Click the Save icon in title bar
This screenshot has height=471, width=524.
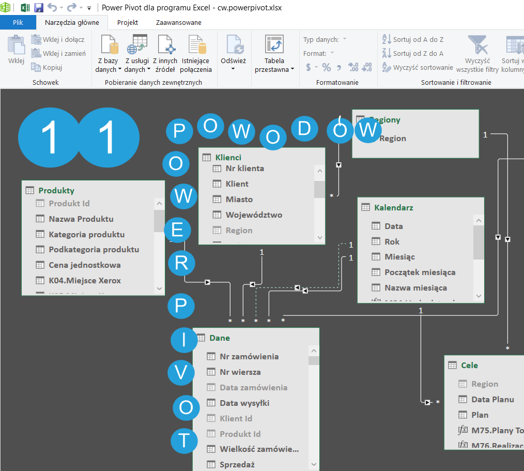click(x=39, y=8)
